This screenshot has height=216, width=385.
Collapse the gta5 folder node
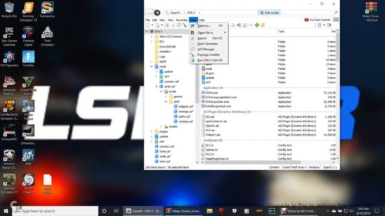[166, 101]
